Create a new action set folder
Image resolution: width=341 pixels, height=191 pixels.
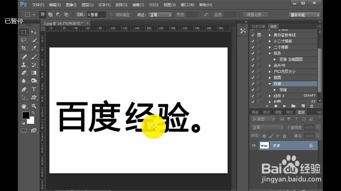click(x=293, y=106)
